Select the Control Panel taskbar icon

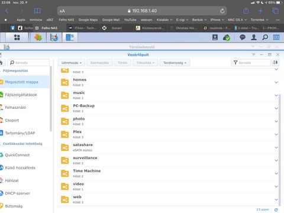pos(70,37)
